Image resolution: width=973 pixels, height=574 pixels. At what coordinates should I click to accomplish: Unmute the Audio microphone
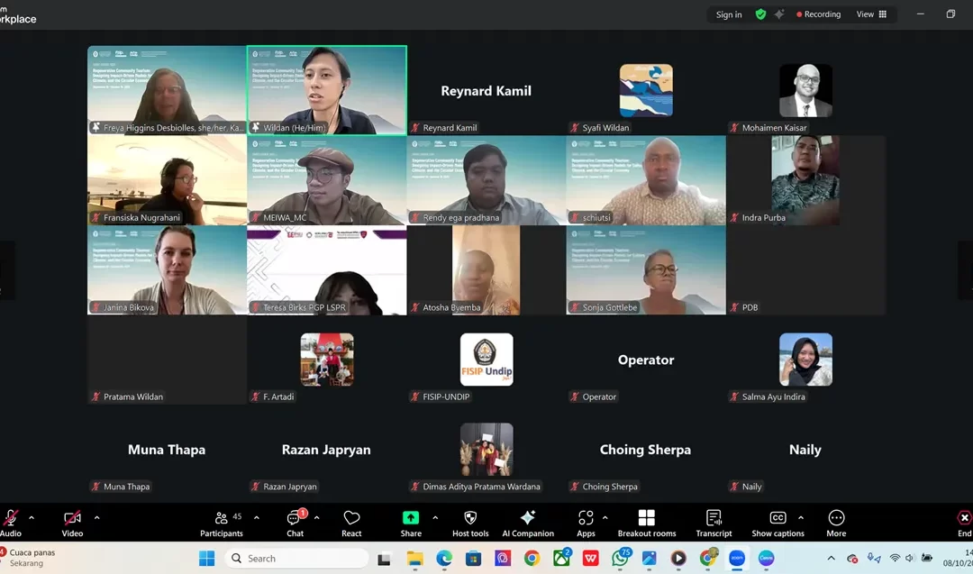[x=11, y=523]
